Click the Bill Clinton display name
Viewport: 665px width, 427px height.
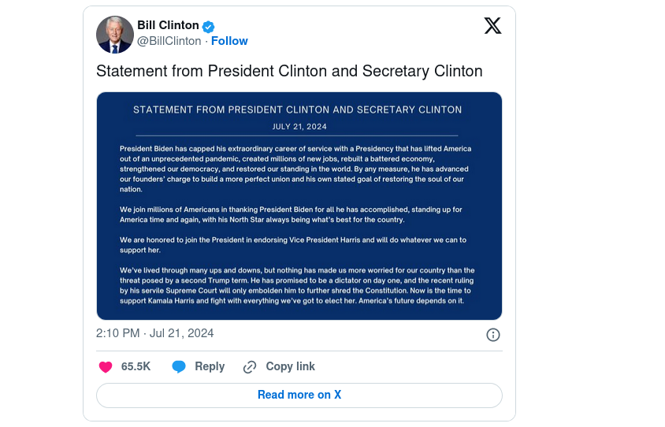tap(168, 25)
